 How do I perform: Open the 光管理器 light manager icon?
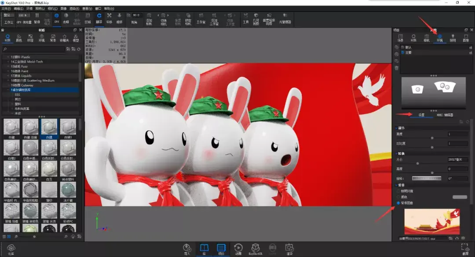285,18
